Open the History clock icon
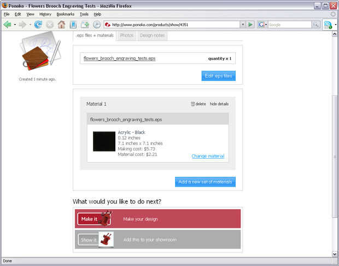Image resolution: width=339 pixels, height=266 pixels. click(97, 25)
